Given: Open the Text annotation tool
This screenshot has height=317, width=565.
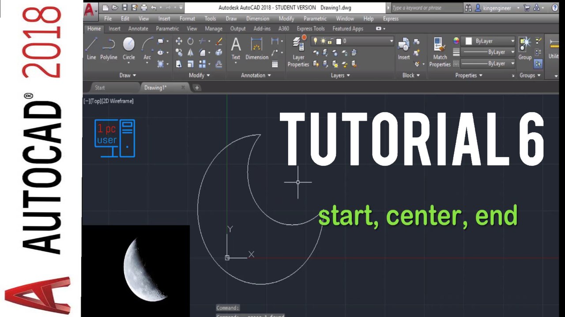Looking at the screenshot, I should [236, 48].
